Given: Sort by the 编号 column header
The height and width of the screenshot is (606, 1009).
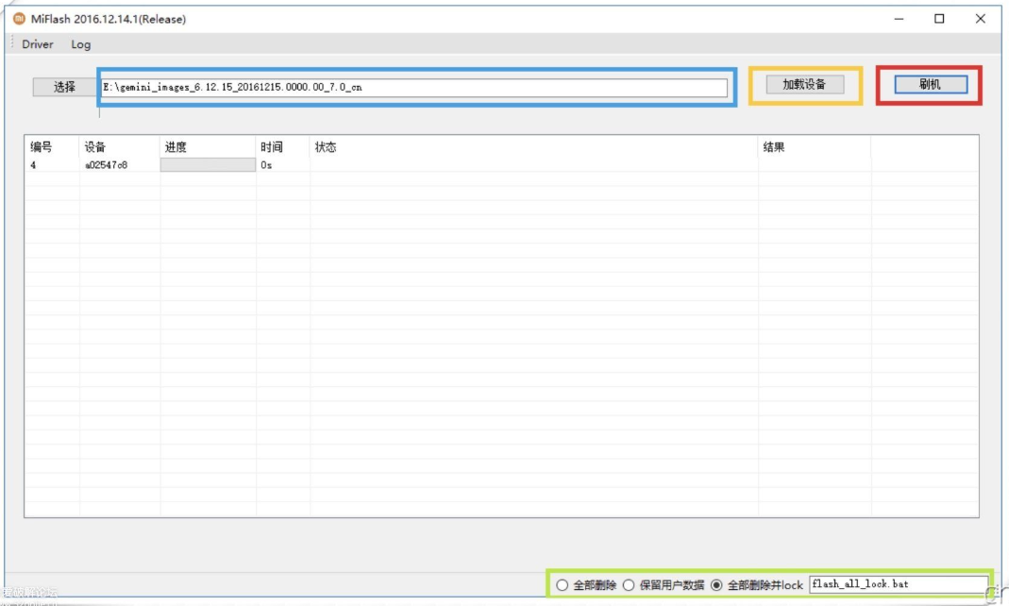Looking at the screenshot, I should 42,147.
